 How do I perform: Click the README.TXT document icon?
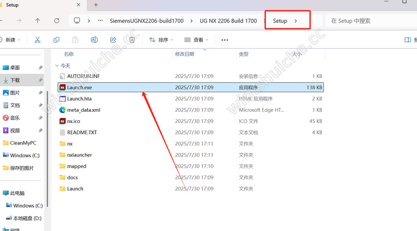[x=62, y=132]
